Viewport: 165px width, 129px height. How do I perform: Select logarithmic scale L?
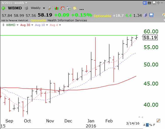tap(147, 125)
